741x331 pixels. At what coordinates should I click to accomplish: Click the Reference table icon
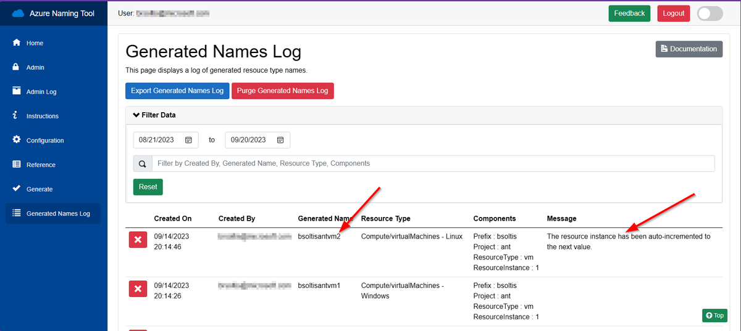(x=17, y=165)
